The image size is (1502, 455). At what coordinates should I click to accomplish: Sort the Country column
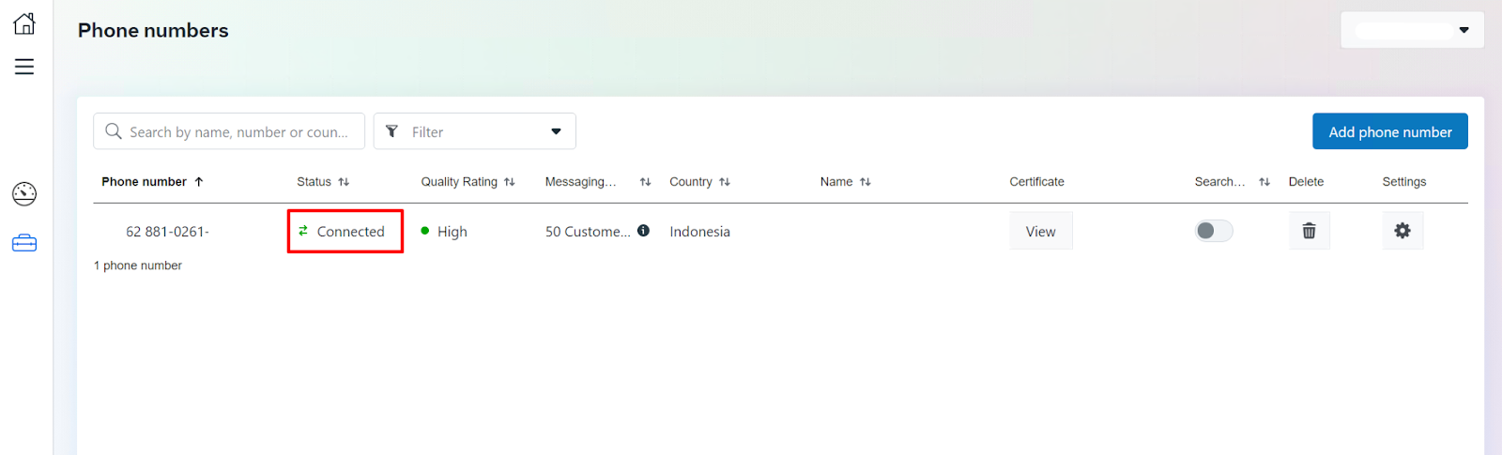(725, 182)
